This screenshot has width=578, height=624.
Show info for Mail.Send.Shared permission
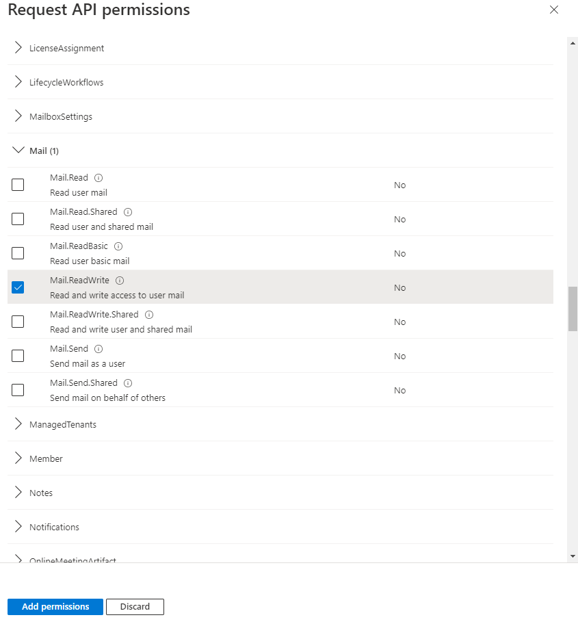point(128,383)
